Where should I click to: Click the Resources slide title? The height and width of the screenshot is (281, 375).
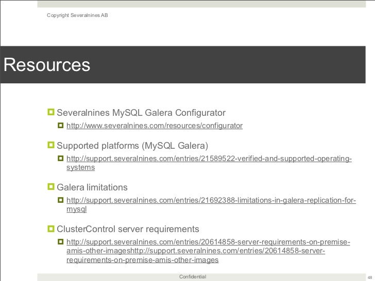[47, 65]
